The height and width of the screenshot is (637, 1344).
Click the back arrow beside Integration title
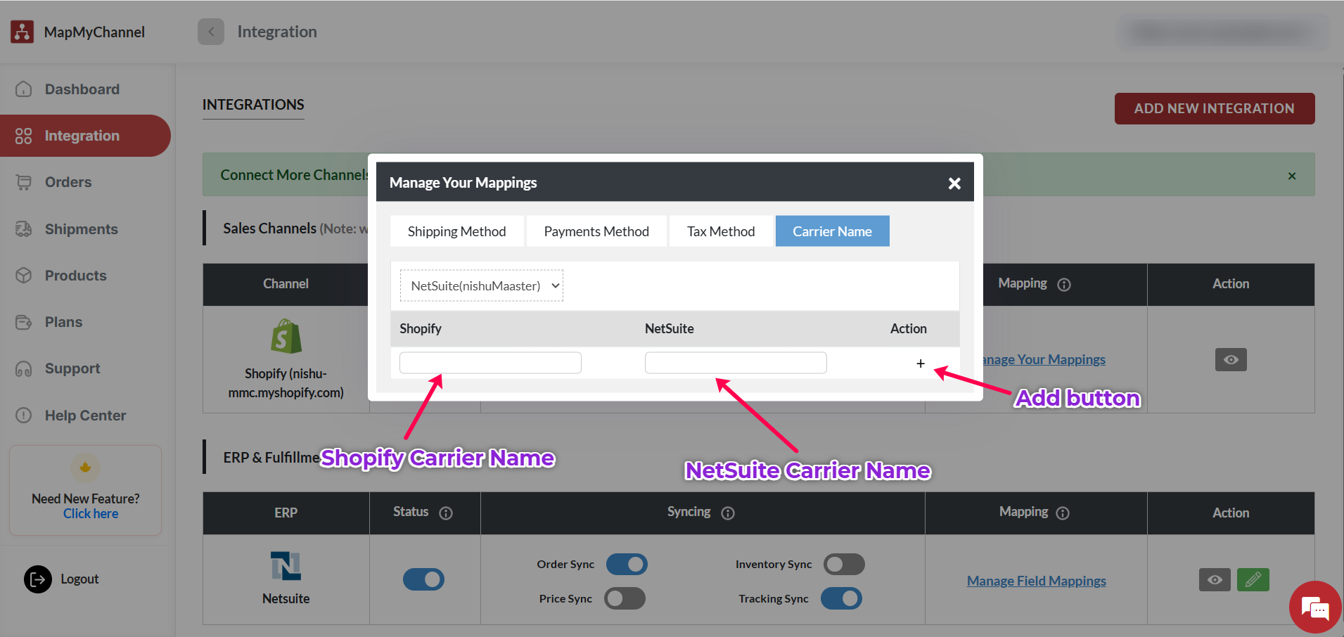tap(211, 32)
